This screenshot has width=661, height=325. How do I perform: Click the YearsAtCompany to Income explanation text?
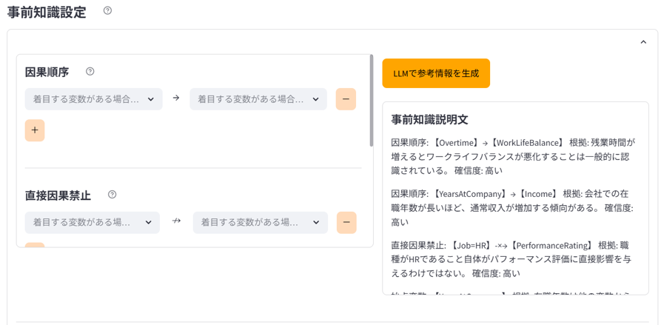pos(513,207)
